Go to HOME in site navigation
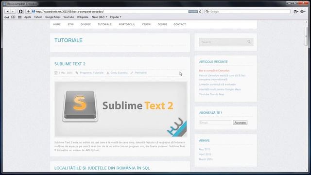 tap(57, 24)
